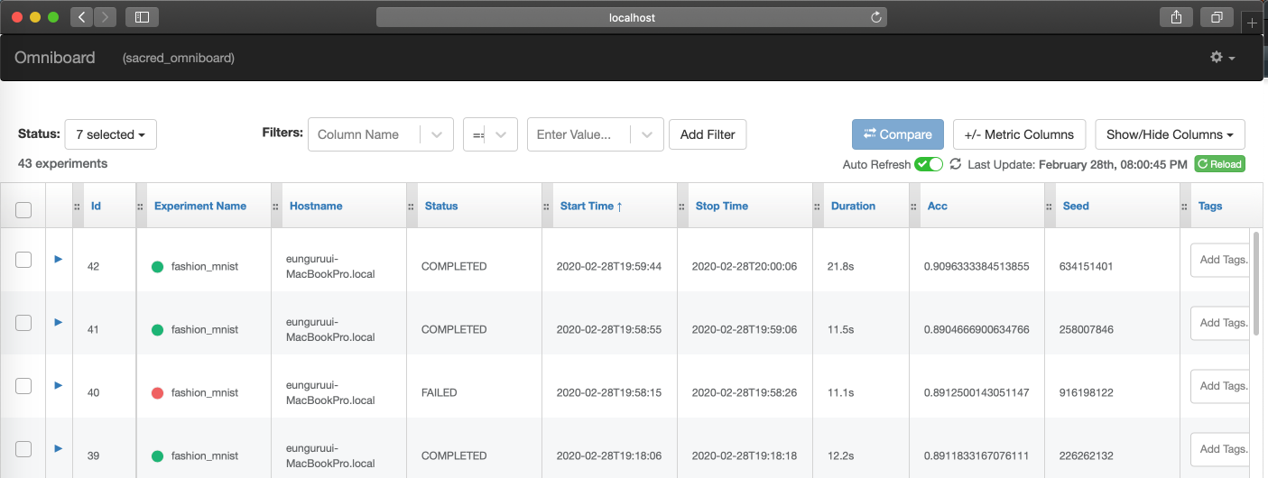The image size is (1268, 478).
Task: Show all tabs overview
Action: 1217,17
